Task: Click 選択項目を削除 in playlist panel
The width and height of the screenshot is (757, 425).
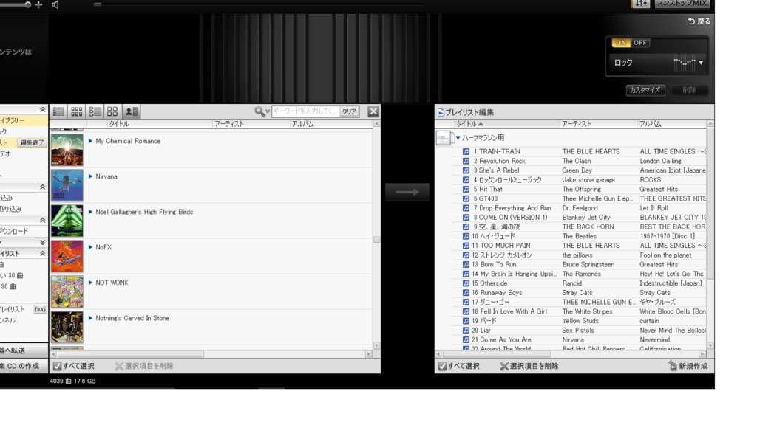Action: pyautogui.click(x=529, y=366)
